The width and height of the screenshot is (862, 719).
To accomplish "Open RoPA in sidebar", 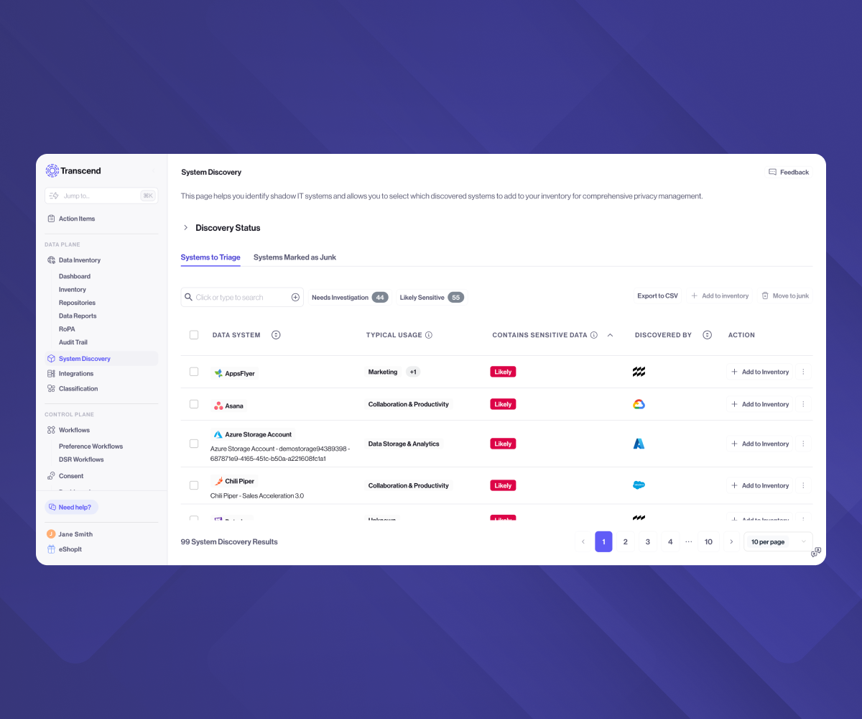I will point(67,329).
